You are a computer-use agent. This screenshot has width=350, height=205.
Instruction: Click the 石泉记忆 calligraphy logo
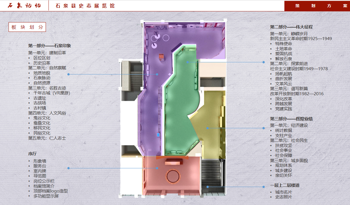pyautogui.click(x=24, y=6)
